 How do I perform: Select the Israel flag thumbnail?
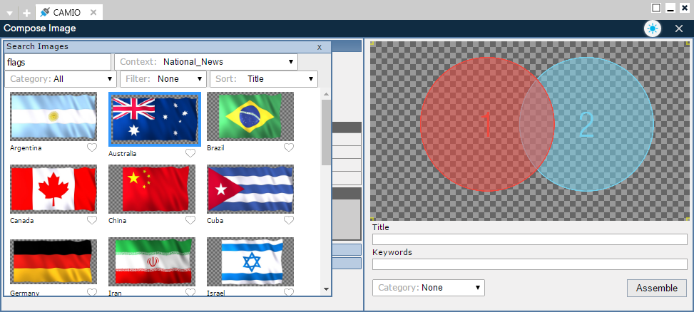(x=250, y=261)
